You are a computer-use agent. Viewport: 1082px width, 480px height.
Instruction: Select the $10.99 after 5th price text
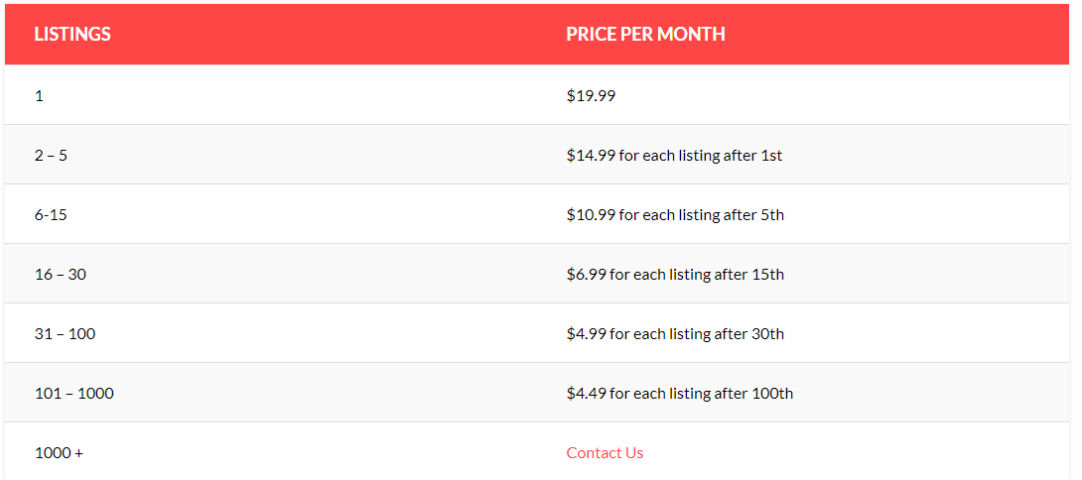(x=675, y=215)
